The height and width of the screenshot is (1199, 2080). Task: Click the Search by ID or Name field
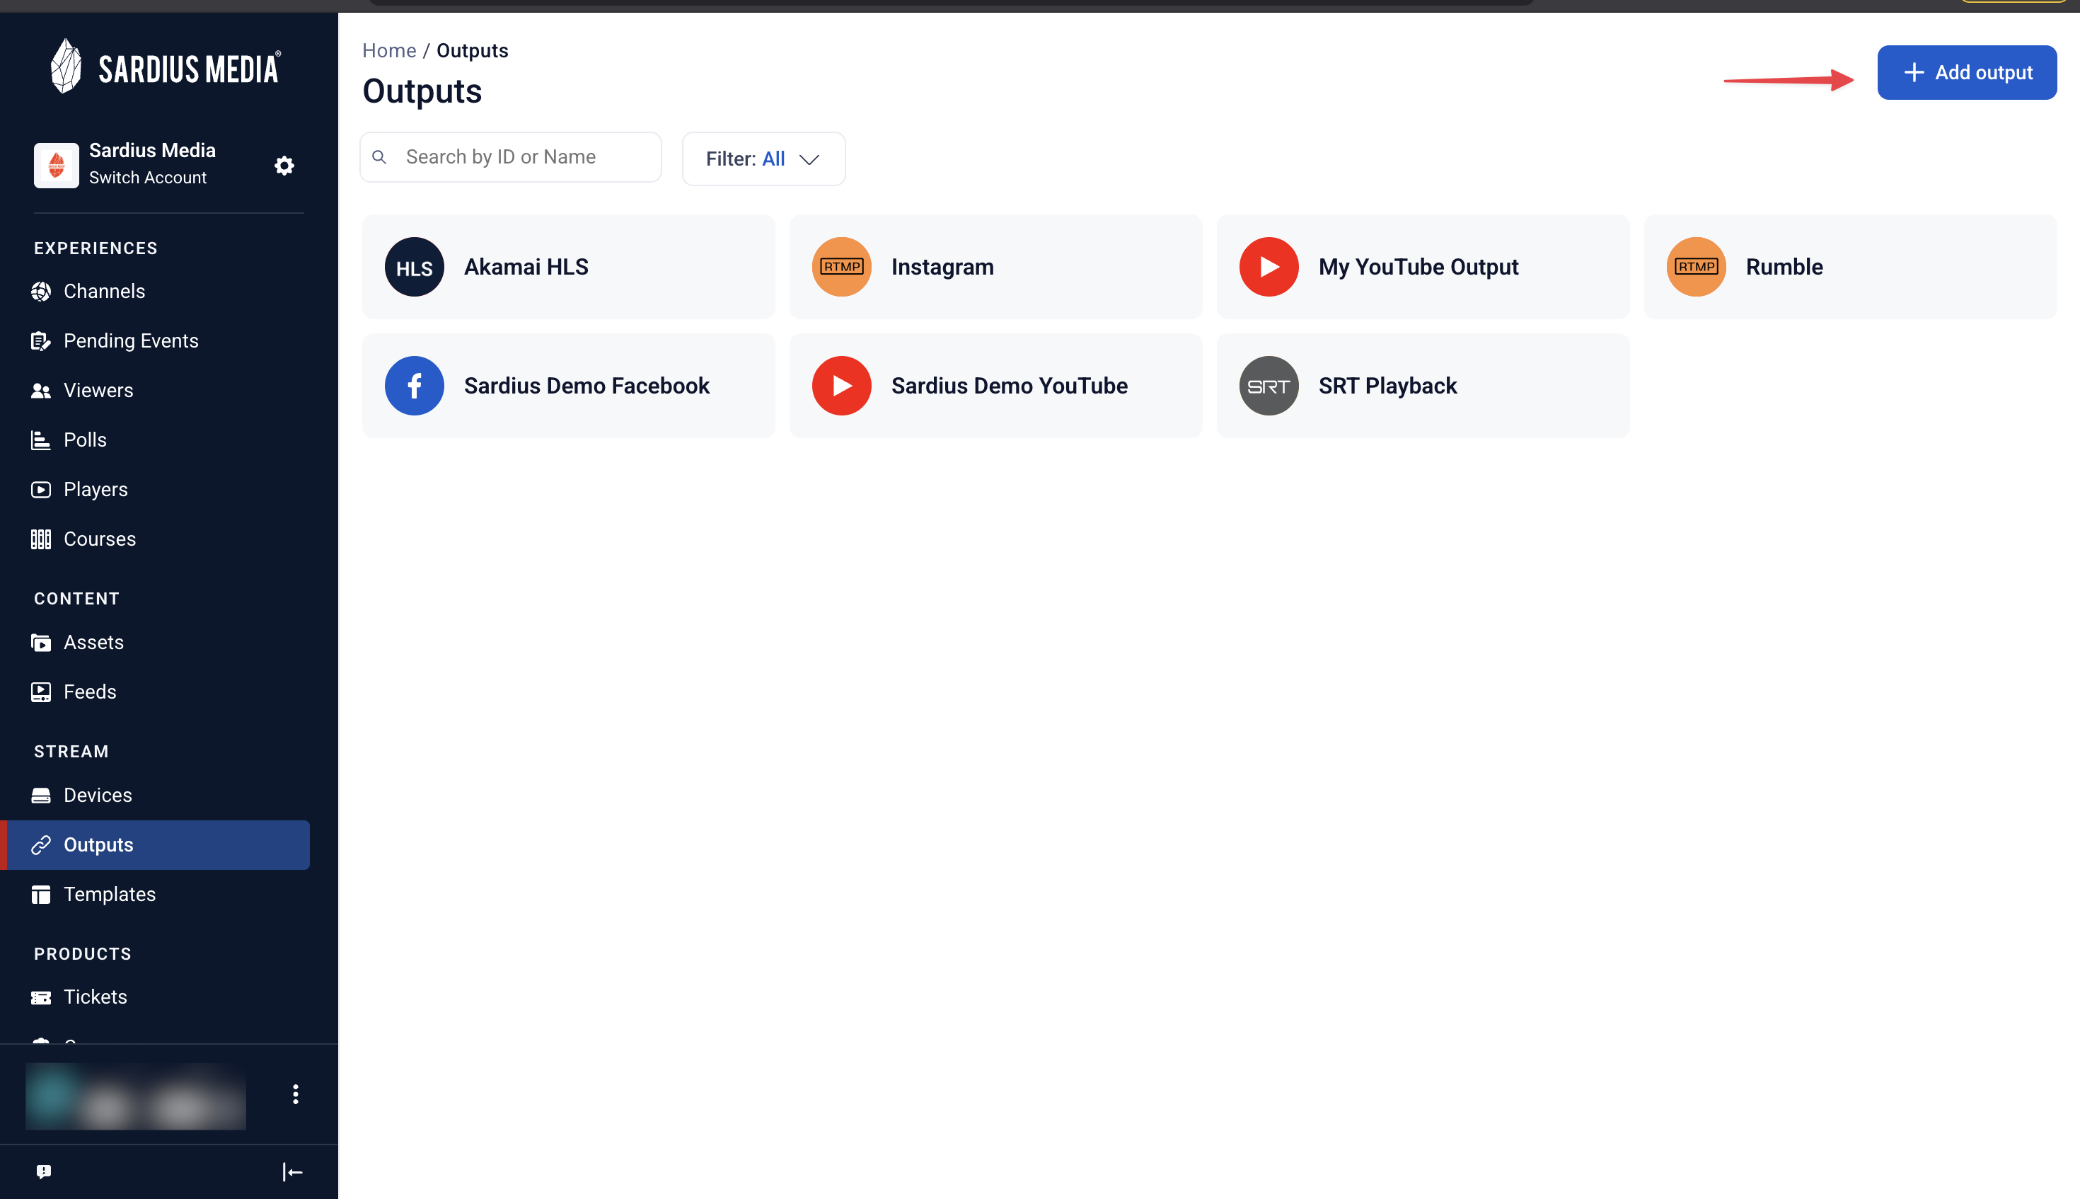[x=510, y=156]
